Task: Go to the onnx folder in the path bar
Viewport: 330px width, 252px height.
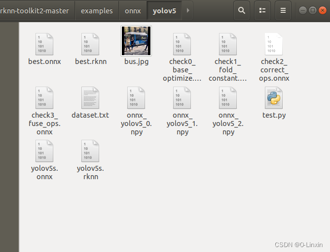Action: [x=133, y=10]
